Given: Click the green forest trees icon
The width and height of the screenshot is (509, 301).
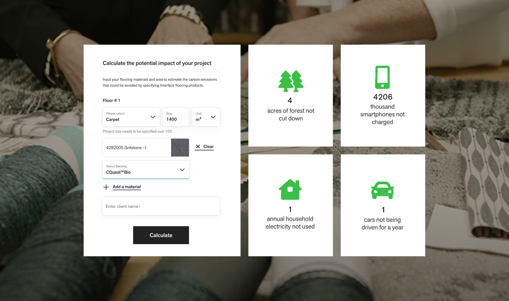Looking at the screenshot, I should coord(291,81).
